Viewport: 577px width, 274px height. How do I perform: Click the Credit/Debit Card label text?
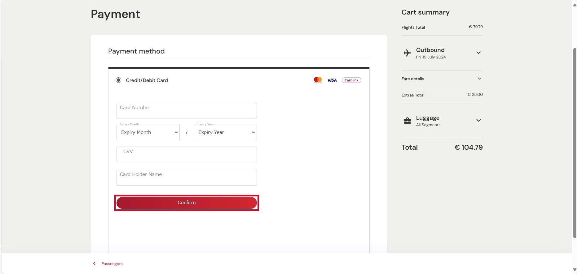pos(147,80)
